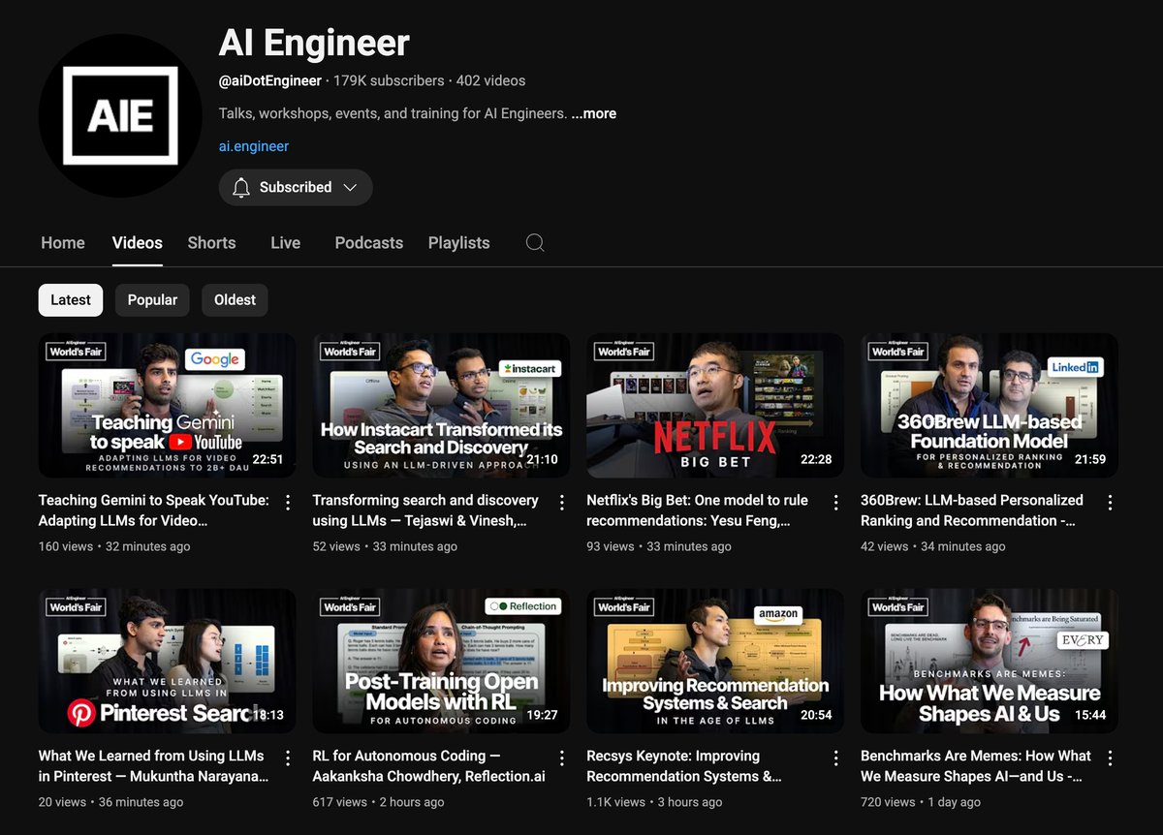Click the '179K subscribers' text
The width and height of the screenshot is (1163, 835).
click(x=389, y=80)
